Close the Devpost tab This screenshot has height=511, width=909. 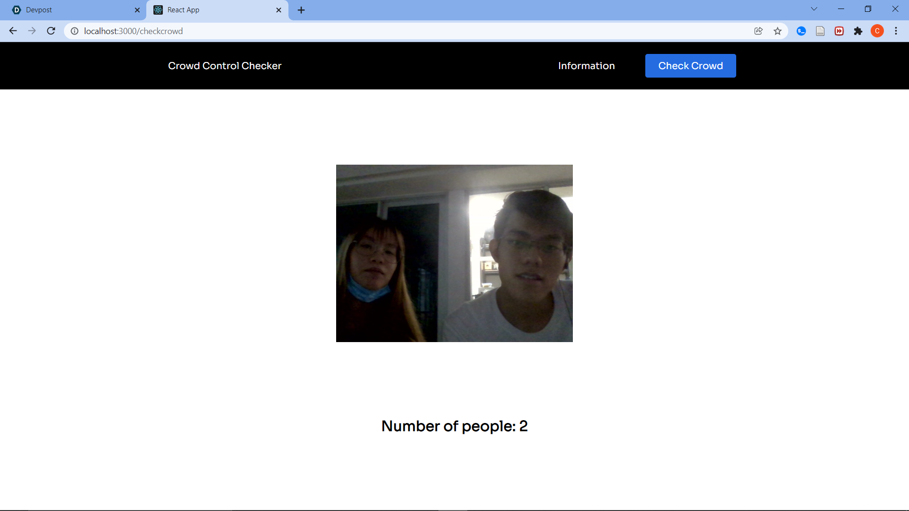137,10
